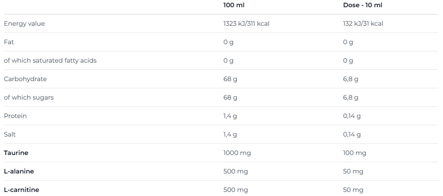This screenshot has height=196, width=443.
Task: Select the "Protein" row label
Action: 15,116
